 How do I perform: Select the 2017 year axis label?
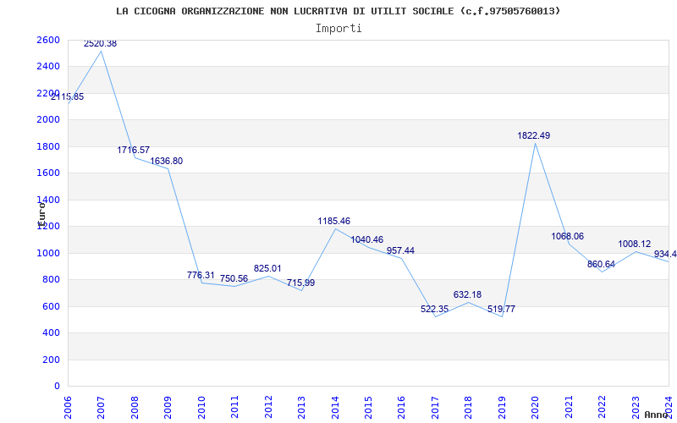pyautogui.click(x=435, y=406)
